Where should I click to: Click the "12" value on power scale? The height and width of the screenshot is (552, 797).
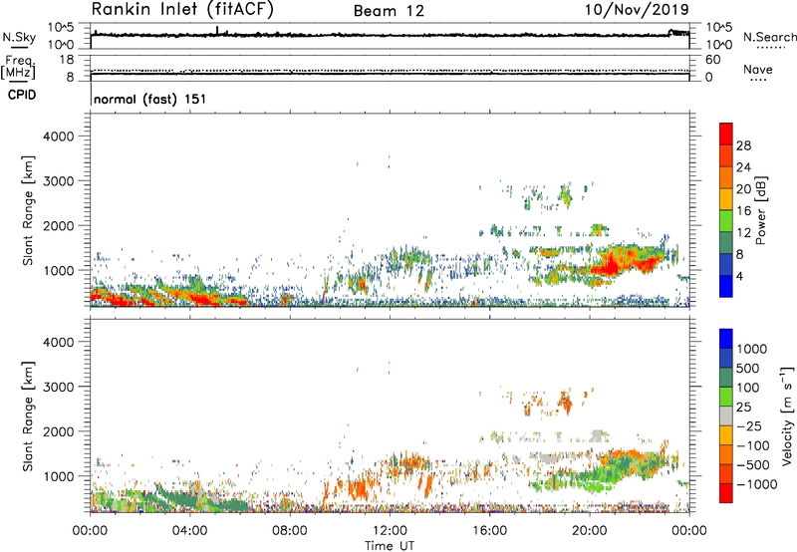pos(743,233)
